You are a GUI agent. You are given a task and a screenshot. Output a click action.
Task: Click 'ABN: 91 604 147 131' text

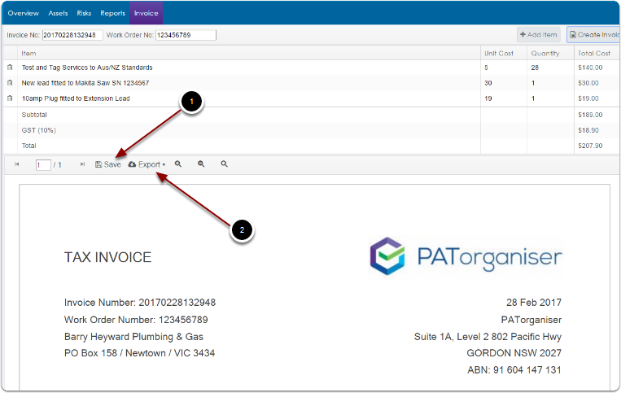coord(514,370)
